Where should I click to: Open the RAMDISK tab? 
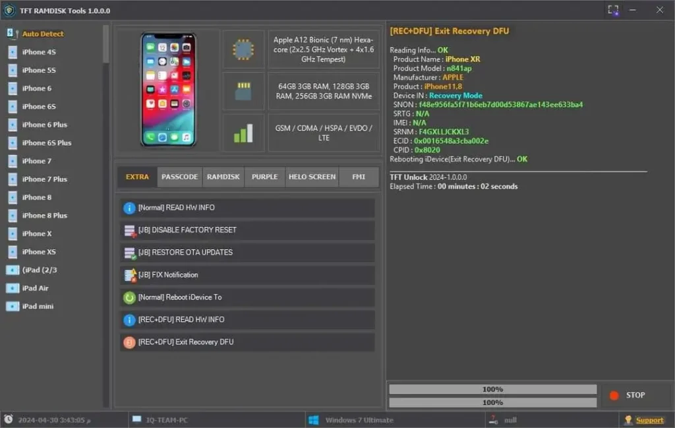(x=223, y=177)
